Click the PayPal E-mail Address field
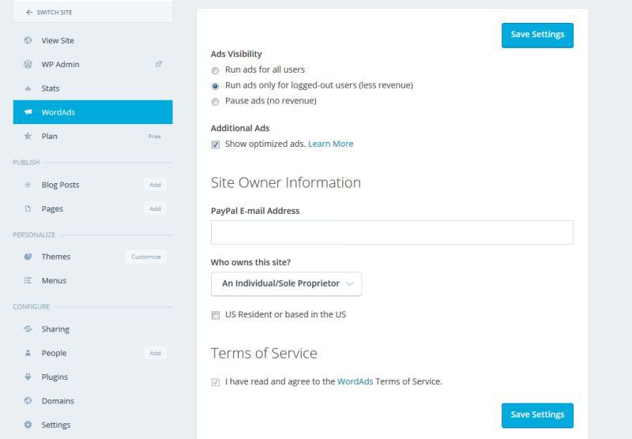The image size is (632, 439). (x=392, y=232)
